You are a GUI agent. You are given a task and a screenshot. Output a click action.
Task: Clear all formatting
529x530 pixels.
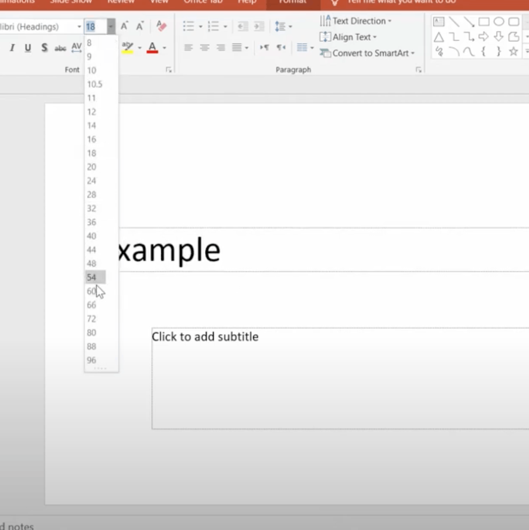162,26
